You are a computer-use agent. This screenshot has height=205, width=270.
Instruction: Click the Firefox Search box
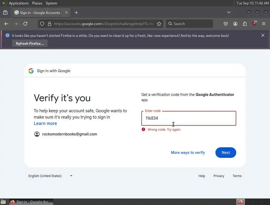[x=189, y=24]
